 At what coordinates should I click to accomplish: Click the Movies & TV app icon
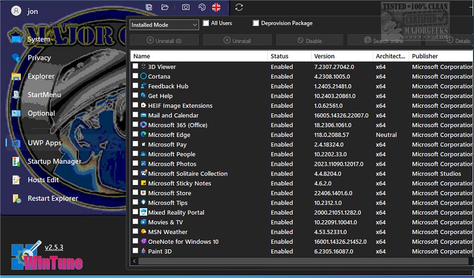coord(143,222)
